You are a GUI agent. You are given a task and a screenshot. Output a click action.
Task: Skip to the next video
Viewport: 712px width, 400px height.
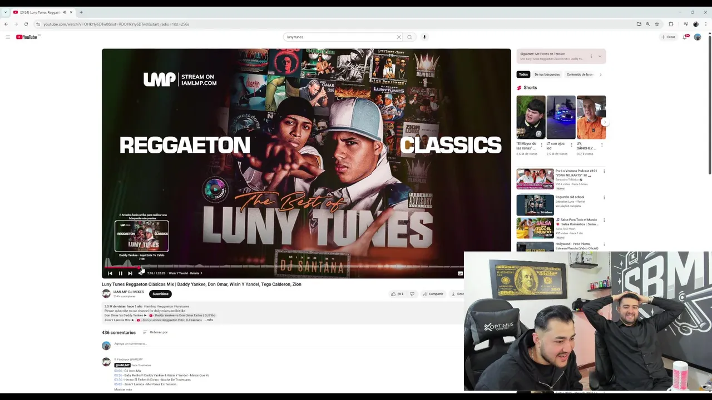point(130,273)
